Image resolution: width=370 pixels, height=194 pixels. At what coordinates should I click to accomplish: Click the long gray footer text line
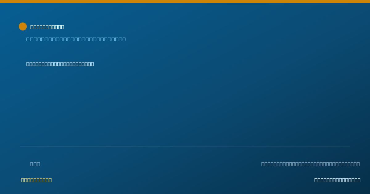(x=310, y=164)
